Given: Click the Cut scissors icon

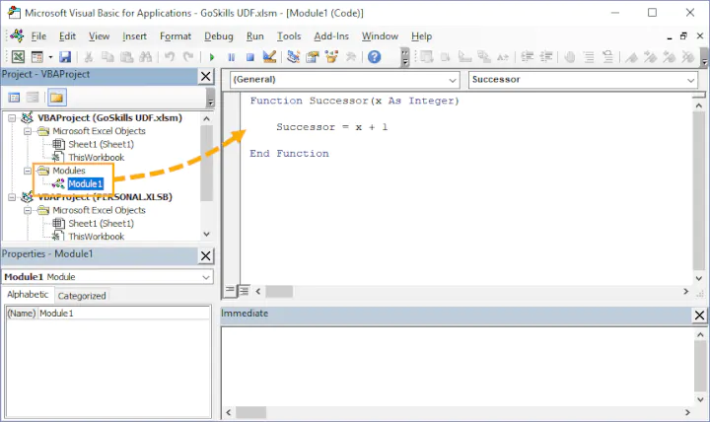Looking at the screenshot, I should [89, 57].
